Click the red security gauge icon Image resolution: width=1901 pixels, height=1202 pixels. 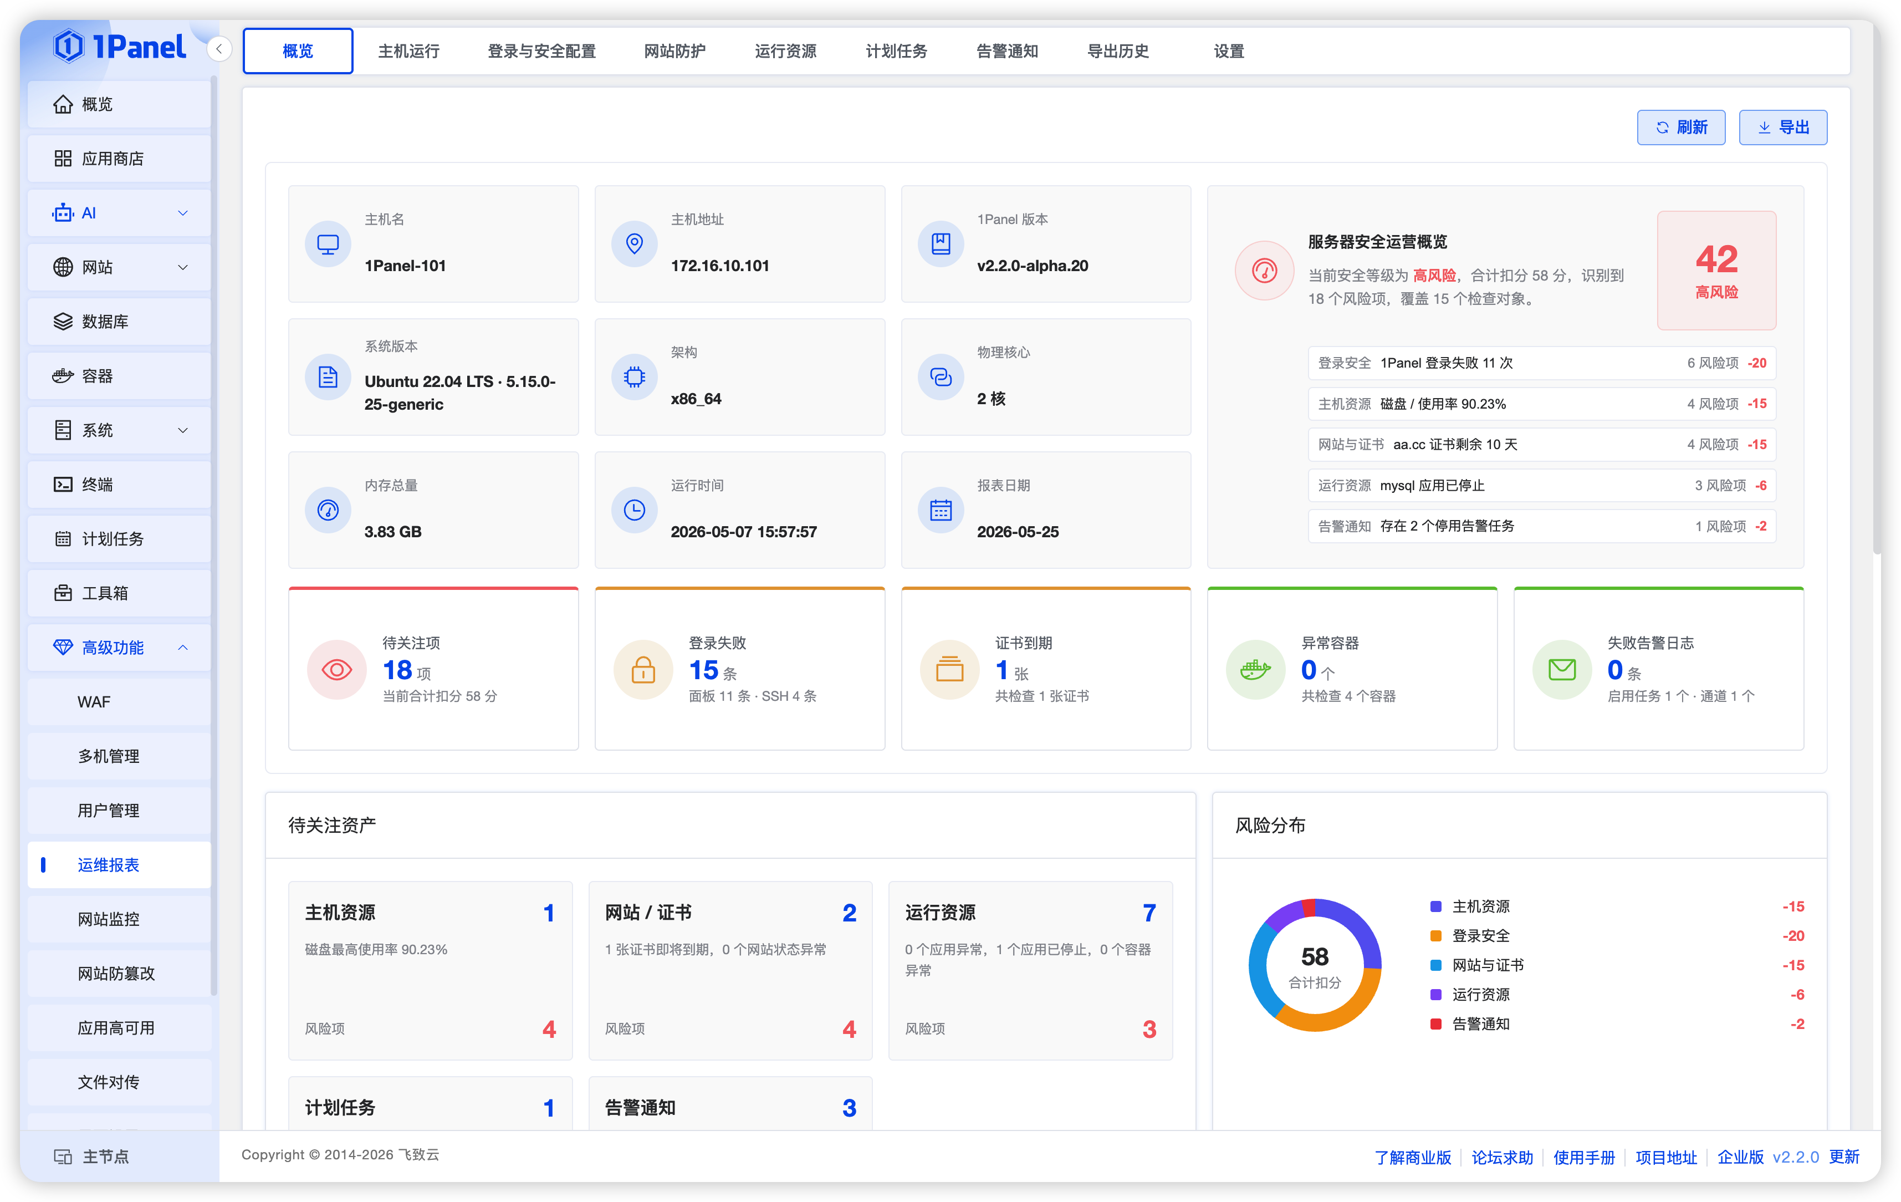coord(1264,270)
